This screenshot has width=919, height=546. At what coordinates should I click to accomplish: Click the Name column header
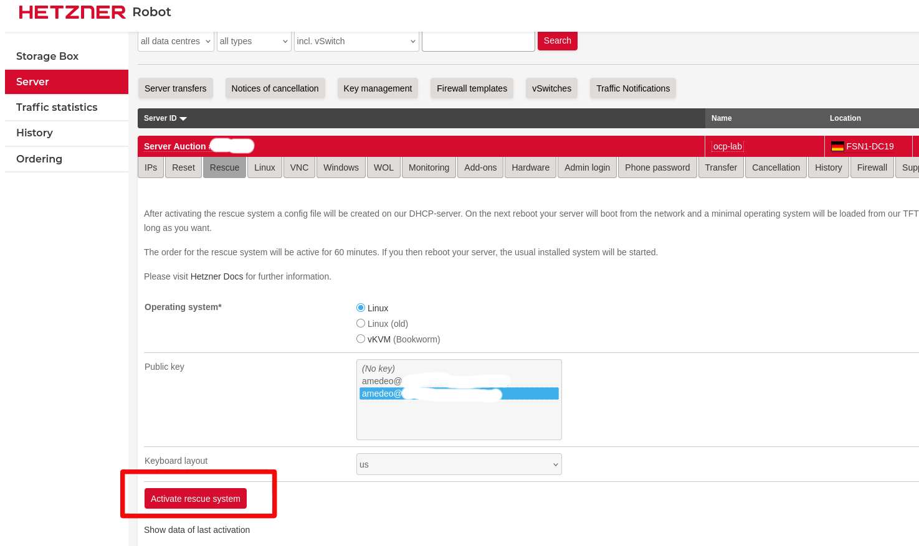coord(721,118)
